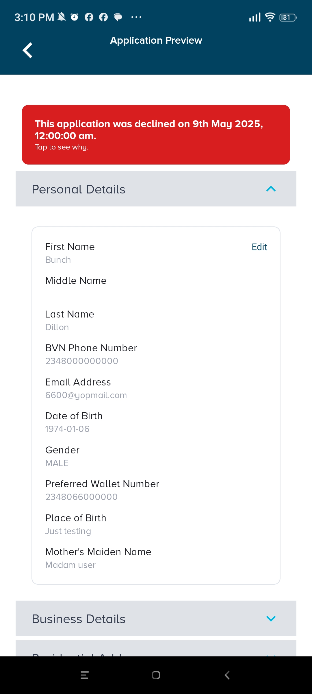Tap the Wi-Fi status icon

[x=270, y=17]
